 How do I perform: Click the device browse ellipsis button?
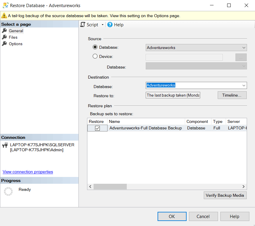[241, 57]
